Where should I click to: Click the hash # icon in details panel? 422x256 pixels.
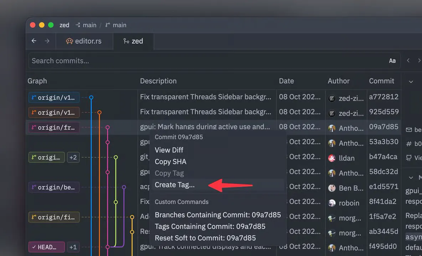(x=409, y=144)
